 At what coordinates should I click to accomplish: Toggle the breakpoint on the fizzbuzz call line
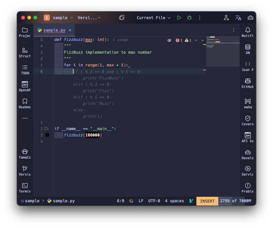47,135
